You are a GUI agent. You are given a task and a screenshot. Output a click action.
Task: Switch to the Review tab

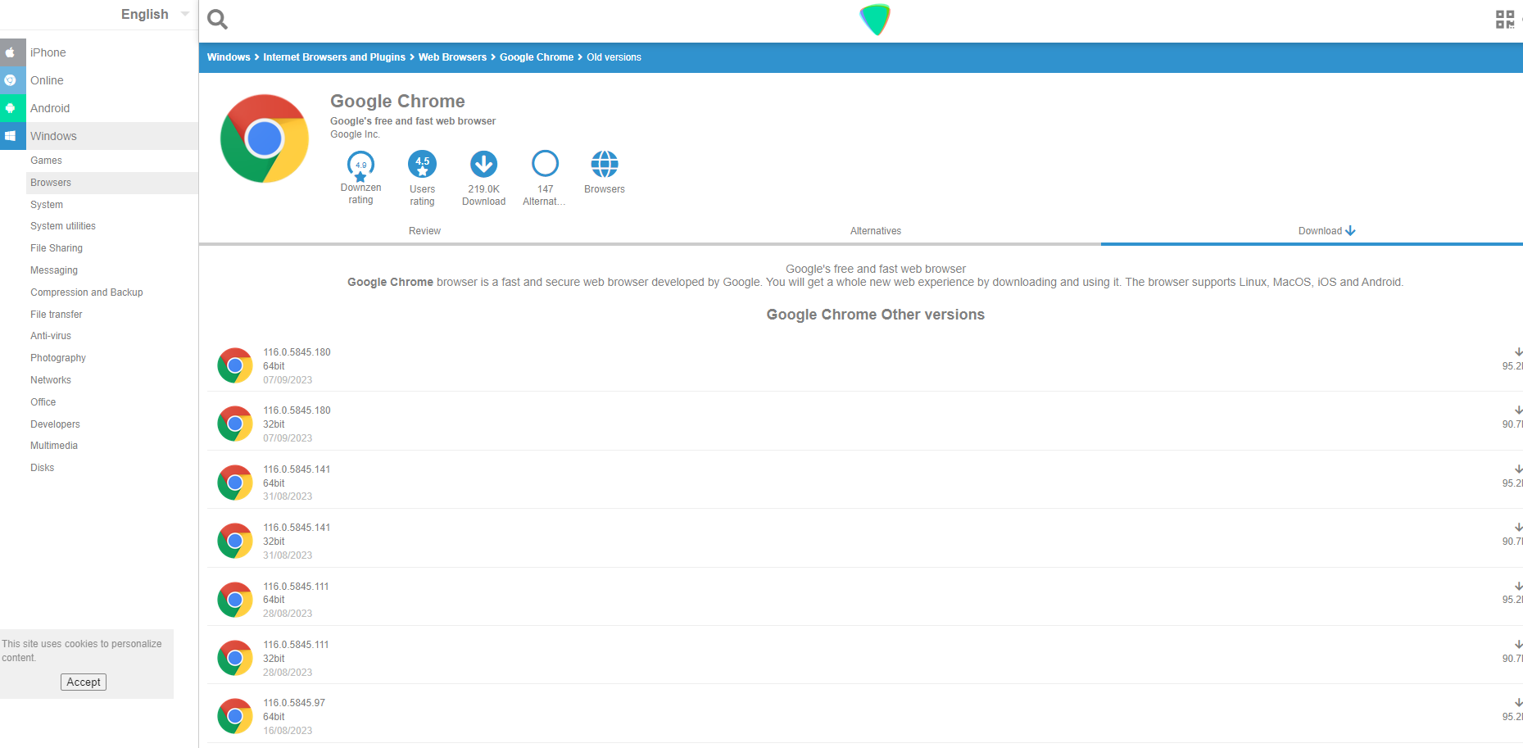[424, 231]
